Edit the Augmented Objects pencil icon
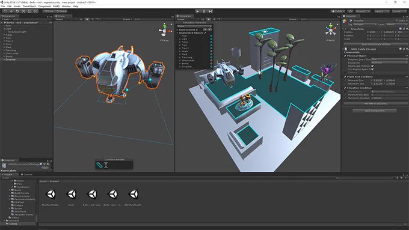This screenshot has height=230, width=409. tap(205, 33)
